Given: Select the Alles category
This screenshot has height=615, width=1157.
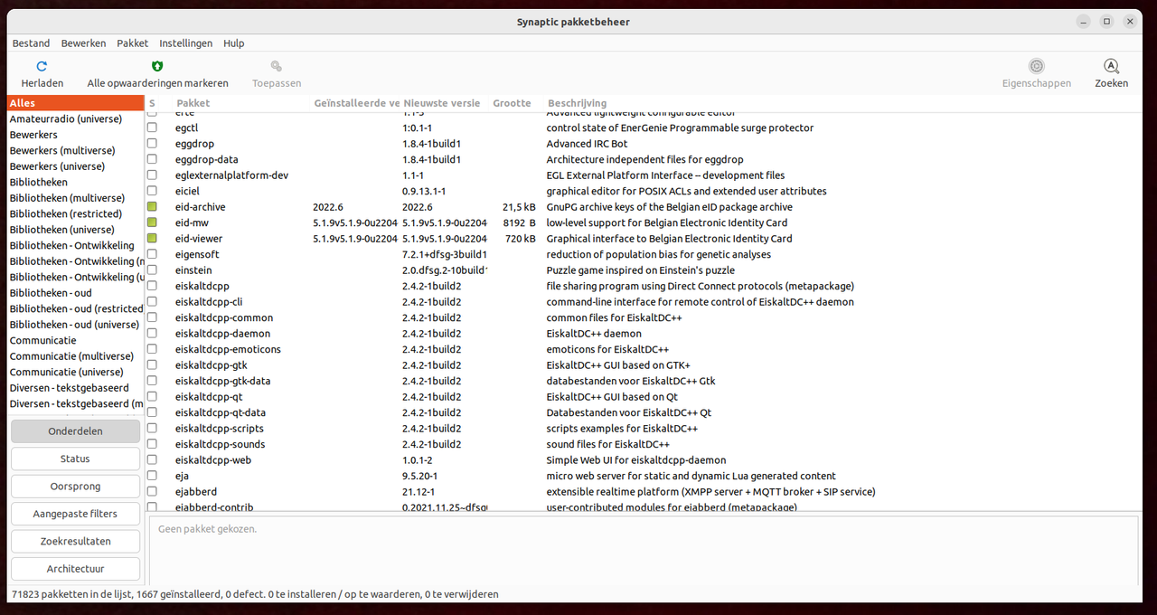Looking at the screenshot, I should (x=75, y=103).
